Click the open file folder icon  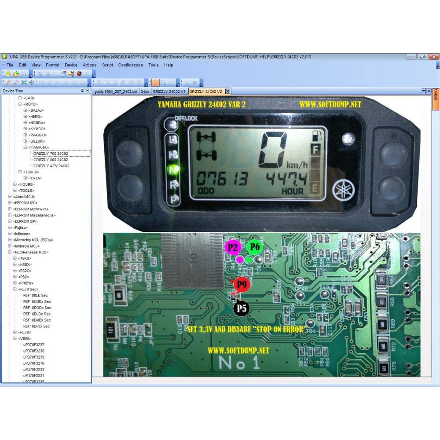click(x=16, y=74)
